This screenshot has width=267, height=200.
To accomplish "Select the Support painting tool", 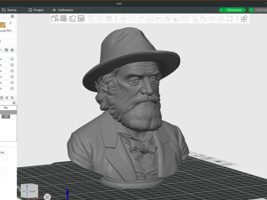I will coord(177,19).
